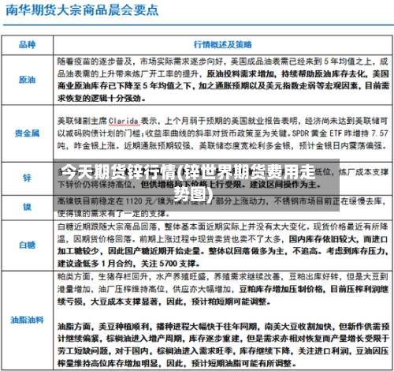Select the 原油 row label
Screen dimensions: 394x371
(27, 80)
